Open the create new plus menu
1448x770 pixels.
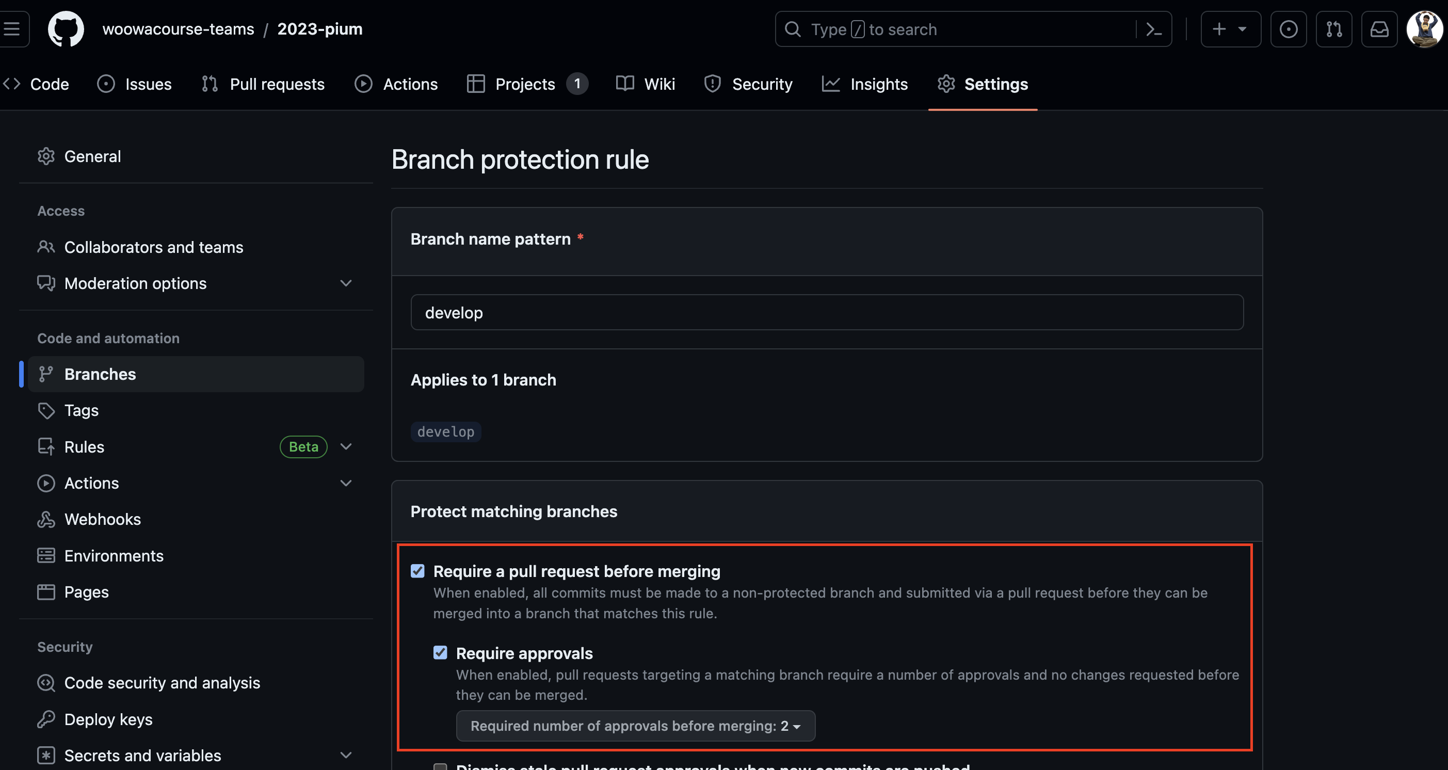[1230, 29]
